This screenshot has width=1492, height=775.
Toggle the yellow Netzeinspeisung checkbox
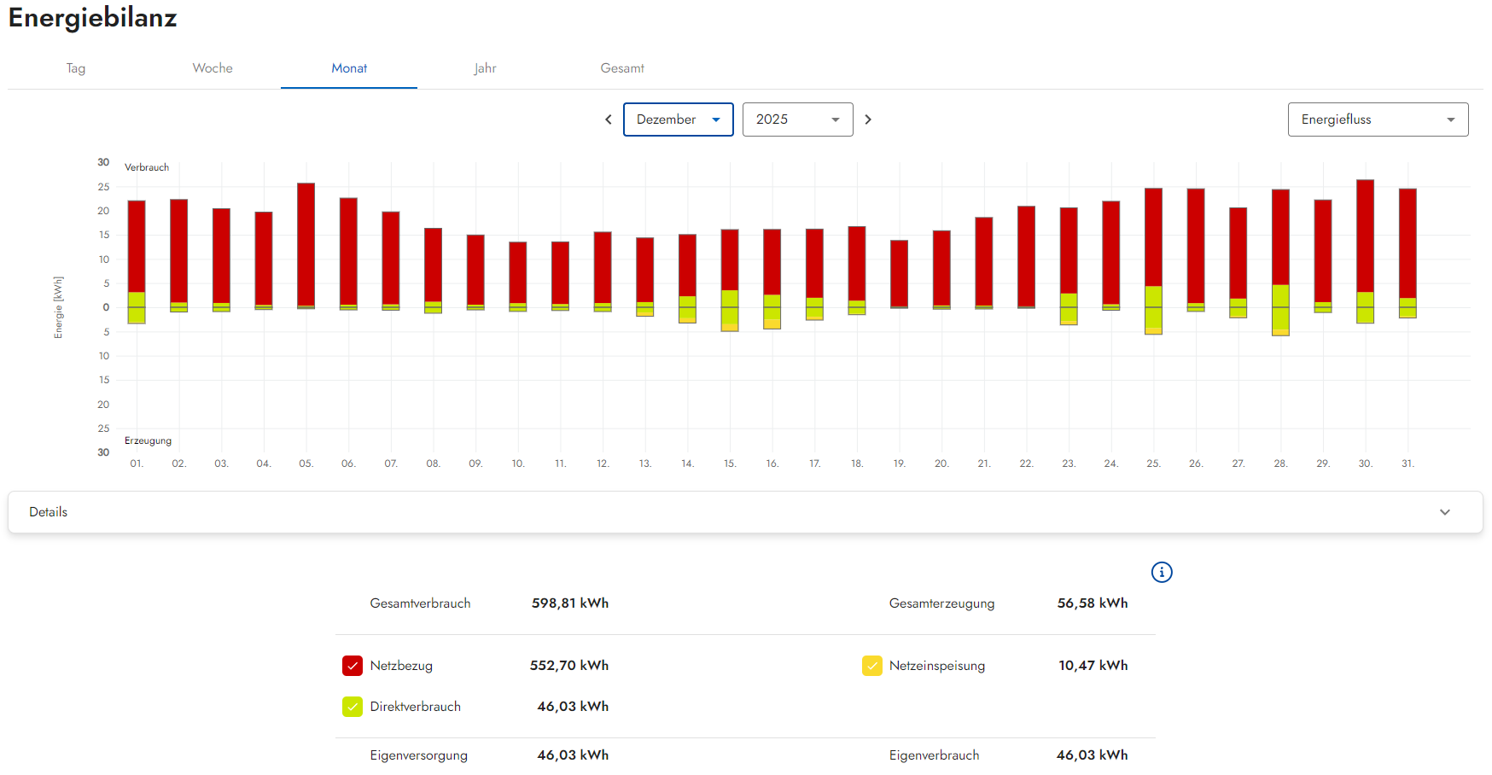coord(871,666)
